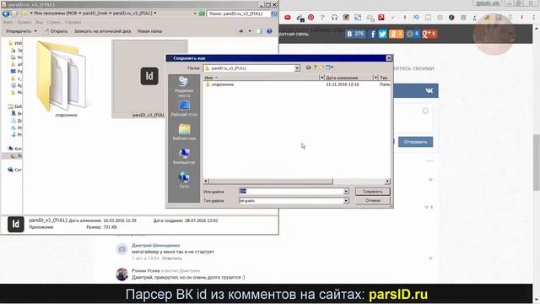The height and width of the screenshot is (304, 540).
Task: Click up one level icon in save dialog
Action: click(x=315, y=68)
